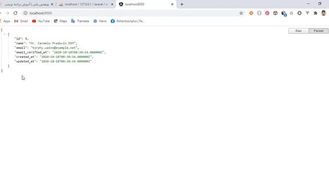Open the orange circle extension
This screenshot has width=329, height=185.
(251, 13)
